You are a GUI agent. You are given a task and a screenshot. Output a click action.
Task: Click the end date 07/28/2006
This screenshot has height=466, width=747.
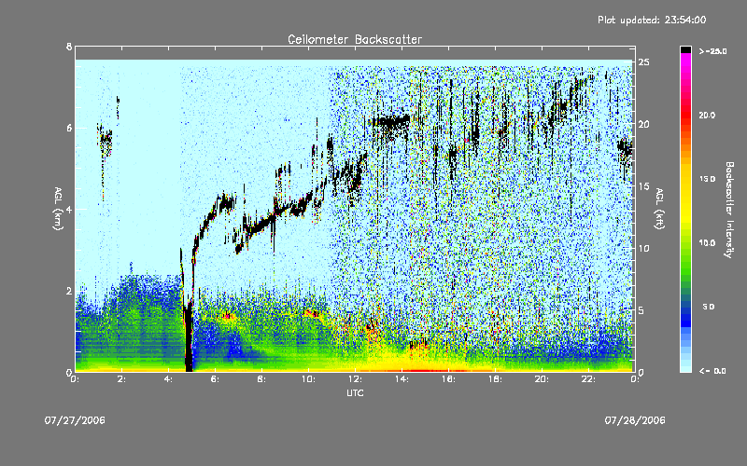click(635, 420)
